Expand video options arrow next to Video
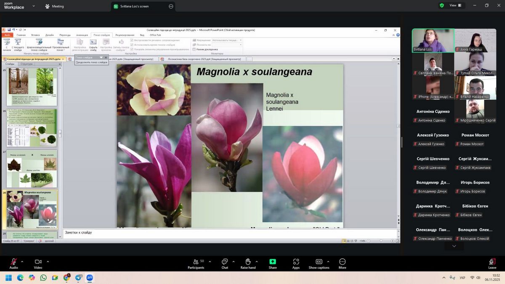 (x=48, y=261)
